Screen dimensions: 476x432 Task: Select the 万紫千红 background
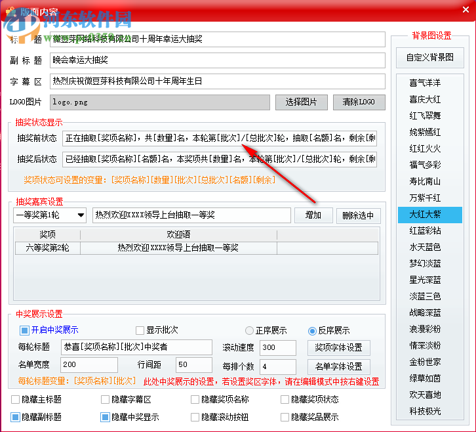pos(430,198)
